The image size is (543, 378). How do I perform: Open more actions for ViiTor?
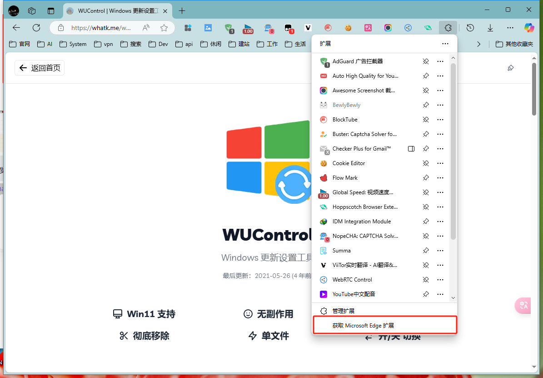tap(440, 265)
